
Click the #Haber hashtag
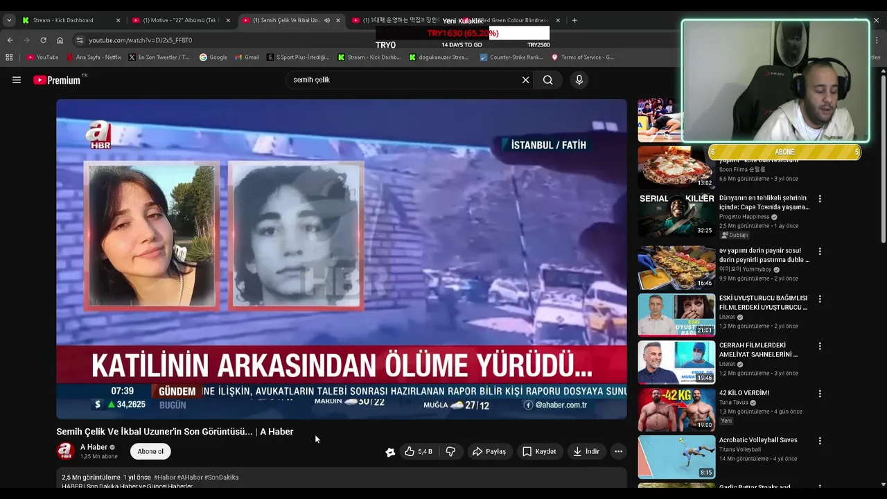164,478
